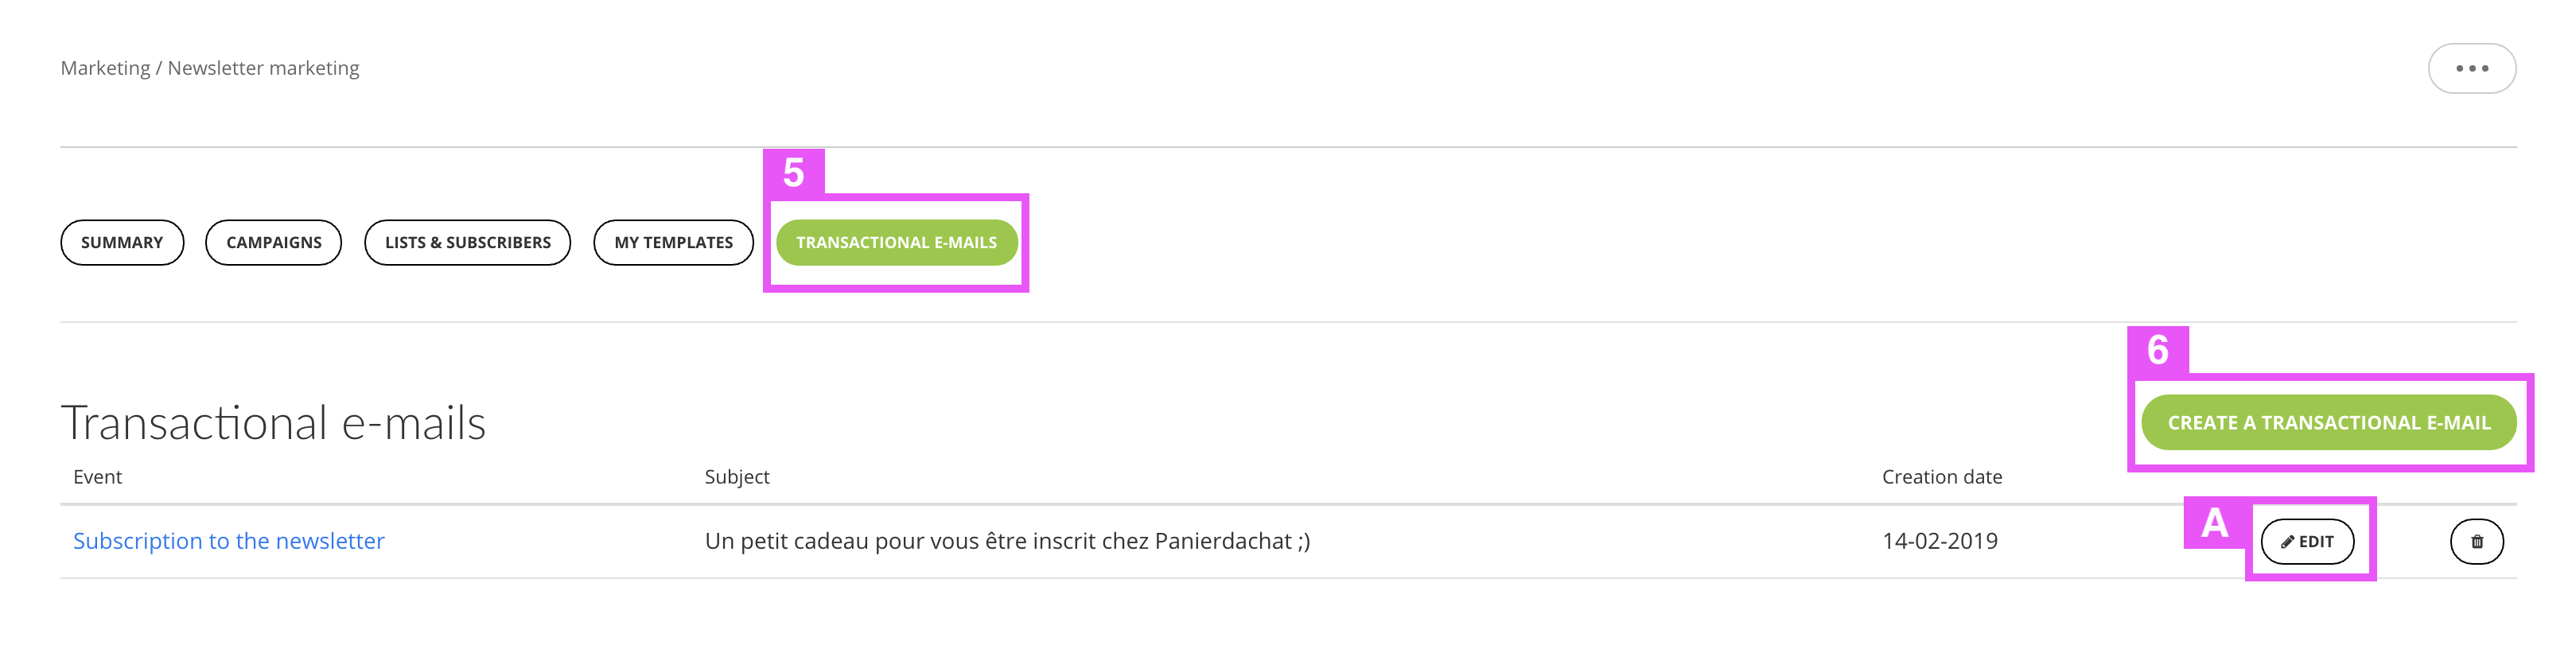The image size is (2576, 649).
Task: Click the Transactional e-mails page heading
Action: click(273, 422)
